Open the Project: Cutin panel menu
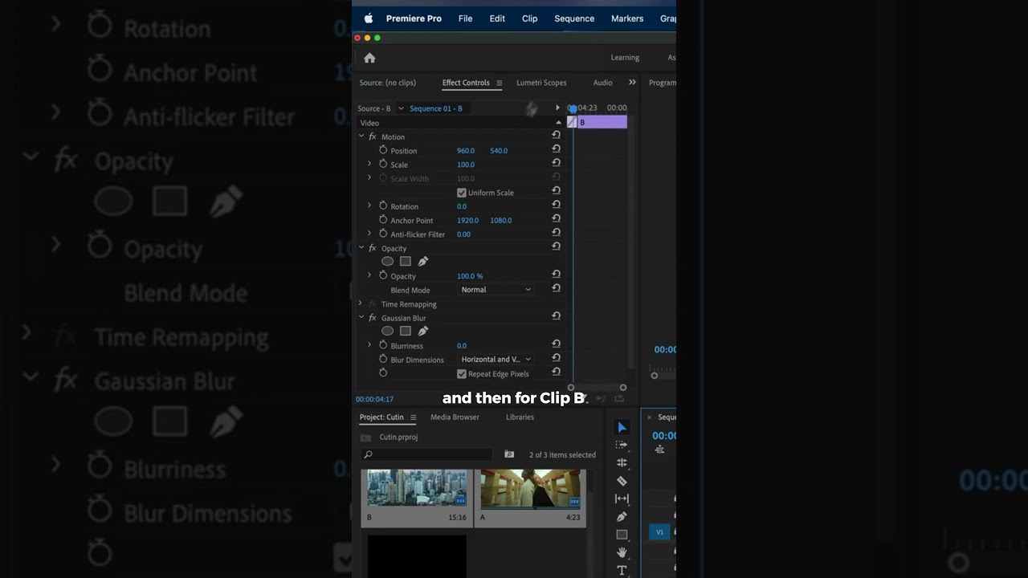 (x=413, y=417)
